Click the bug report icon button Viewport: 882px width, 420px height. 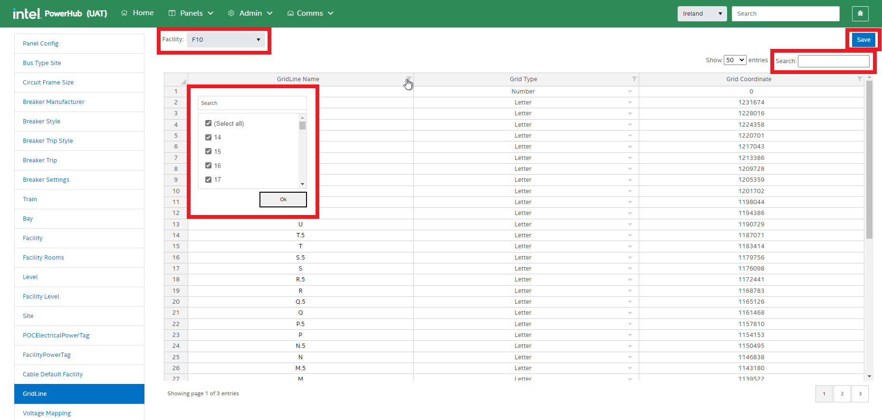coord(860,14)
